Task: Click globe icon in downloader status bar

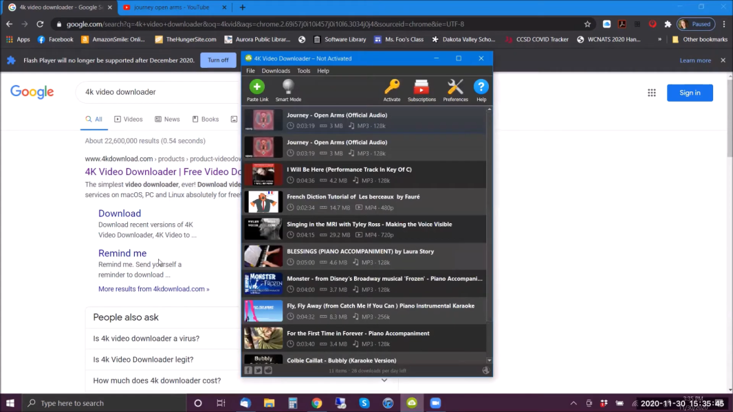Action: [485, 371]
